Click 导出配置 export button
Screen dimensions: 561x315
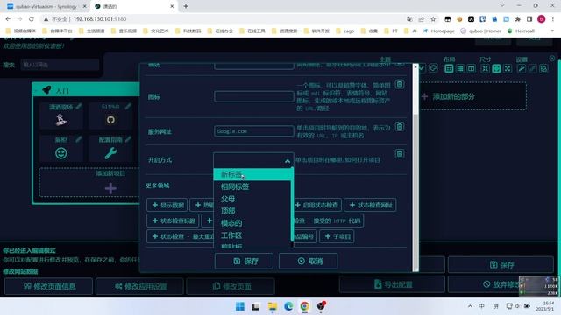tap(392, 284)
